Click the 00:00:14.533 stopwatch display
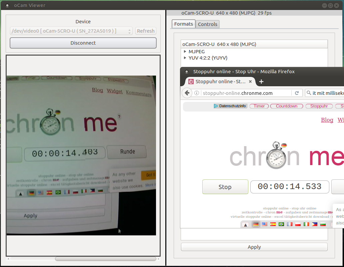344x267 pixels. 290,187
